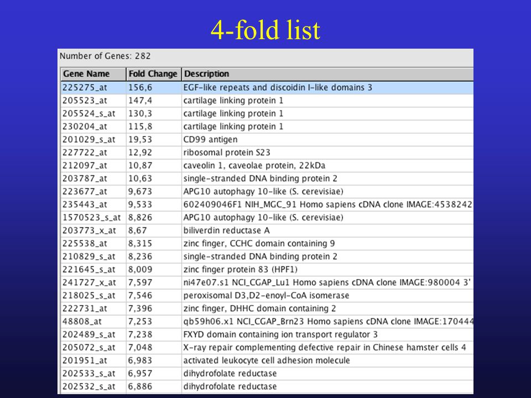Viewport: 531px width, 398px height.
Task: Select gene name 205523_at
Action: point(85,101)
